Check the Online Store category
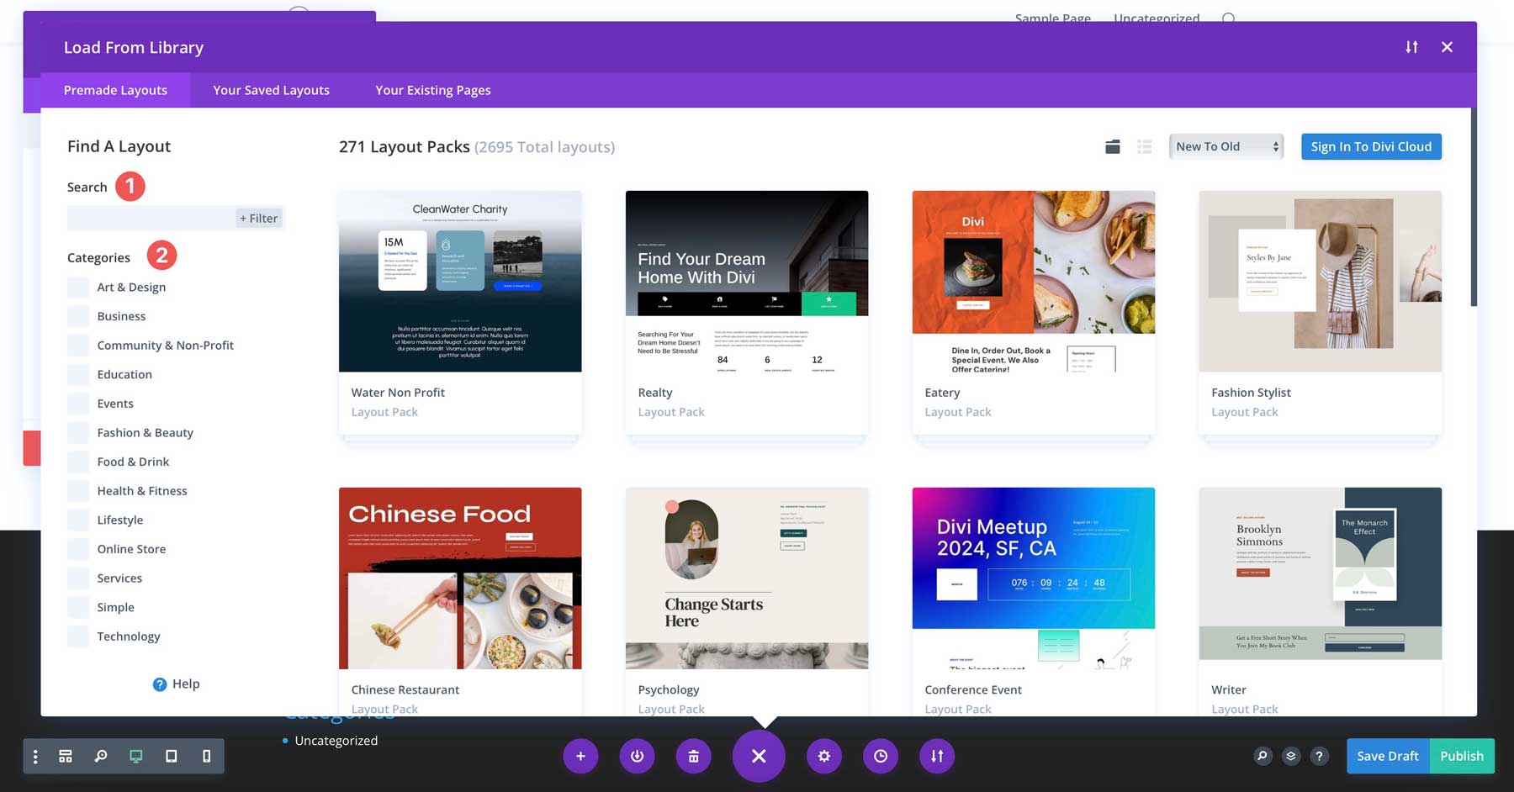Viewport: 1514px width, 792px height. coord(78,549)
